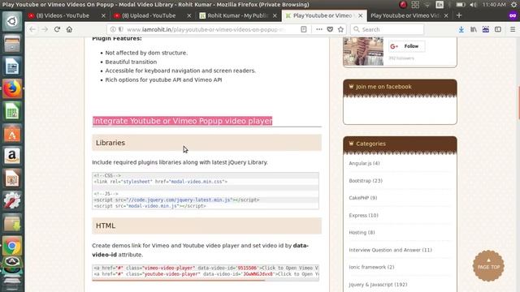Switch to the Rohit Kumar - My Public tab
The height and width of the screenshot is (292, 520).
click(x=238, y=15)
